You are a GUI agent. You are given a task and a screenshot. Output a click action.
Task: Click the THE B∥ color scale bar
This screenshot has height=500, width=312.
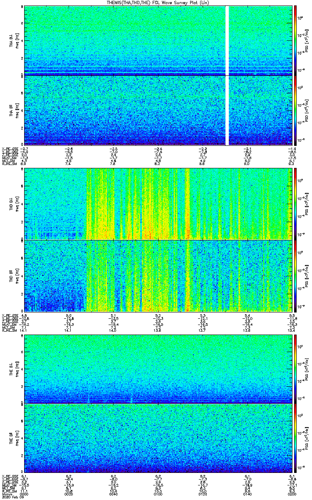(295, 438)
